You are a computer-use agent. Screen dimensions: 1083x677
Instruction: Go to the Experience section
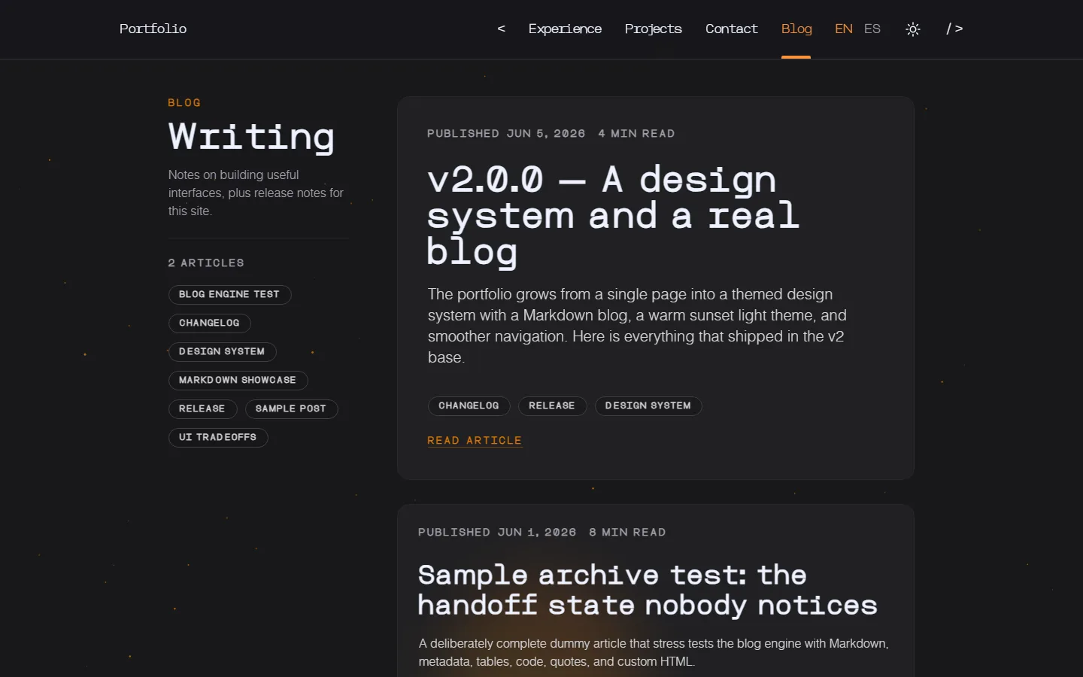click(x=565, y=29)
